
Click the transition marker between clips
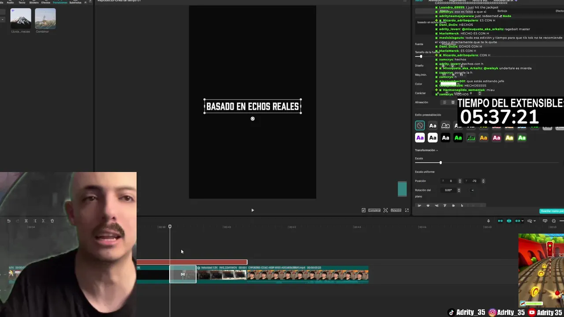pyautogui.click(x=183, y=274)
